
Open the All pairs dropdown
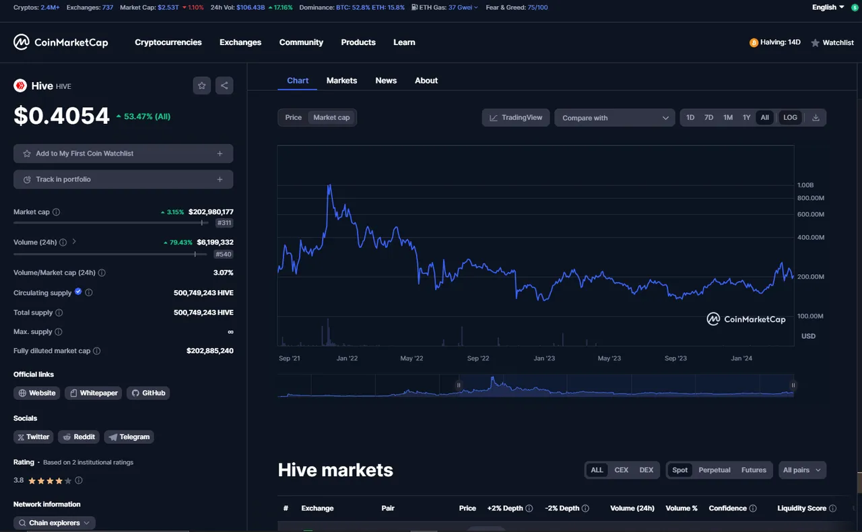802,470
